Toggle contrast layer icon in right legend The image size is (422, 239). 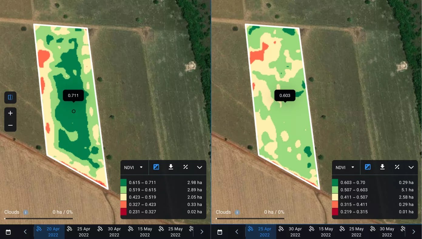coord(368,167)
